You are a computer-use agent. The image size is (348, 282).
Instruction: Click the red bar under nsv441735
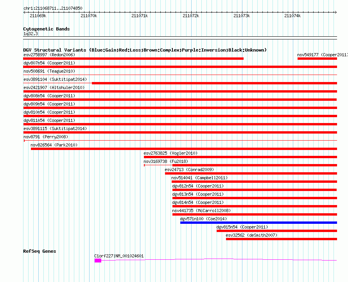pyautogui.click(x=255, y=214)
